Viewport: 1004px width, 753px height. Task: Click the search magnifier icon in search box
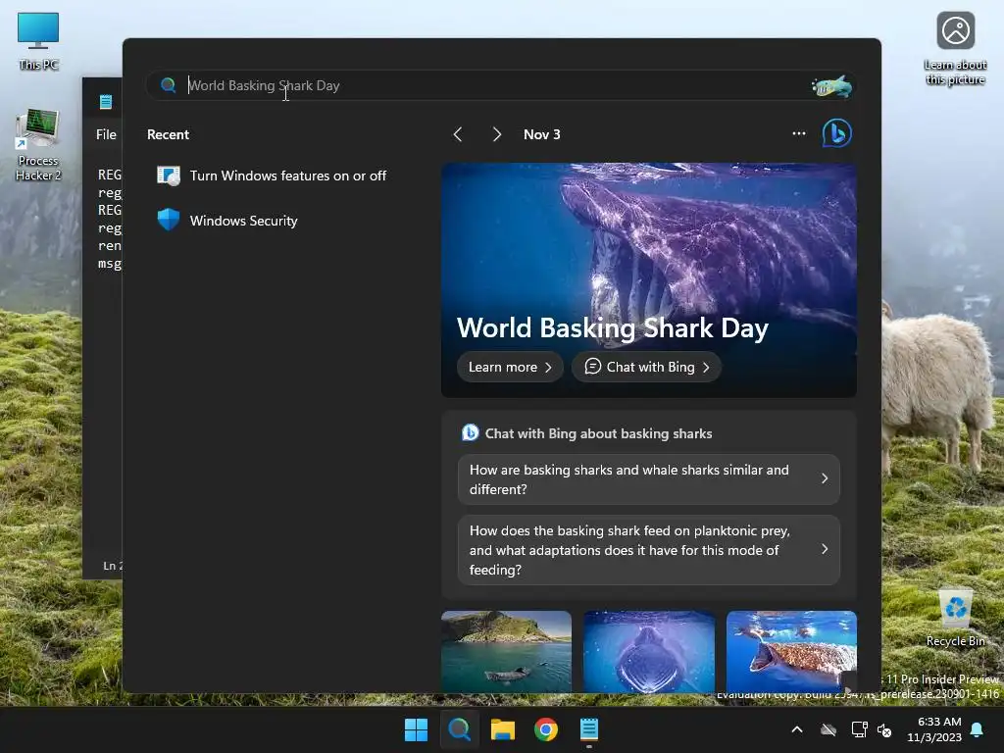pyautogui.click(x=169, y=85)
